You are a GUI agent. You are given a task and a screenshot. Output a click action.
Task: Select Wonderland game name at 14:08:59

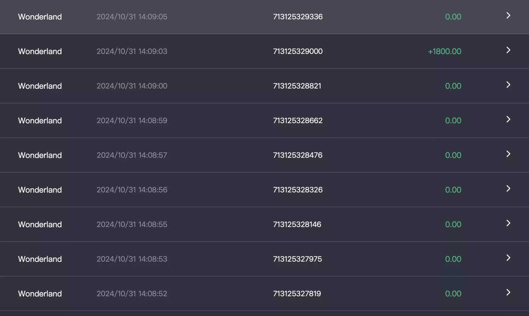tap(40, 120)
